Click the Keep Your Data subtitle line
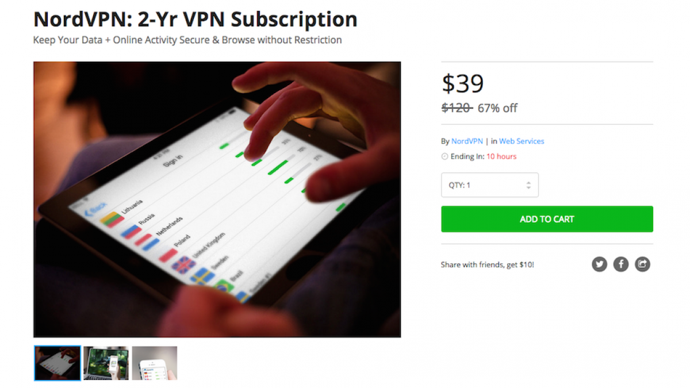The image size is (690, 388). click(x=187, y=40)
